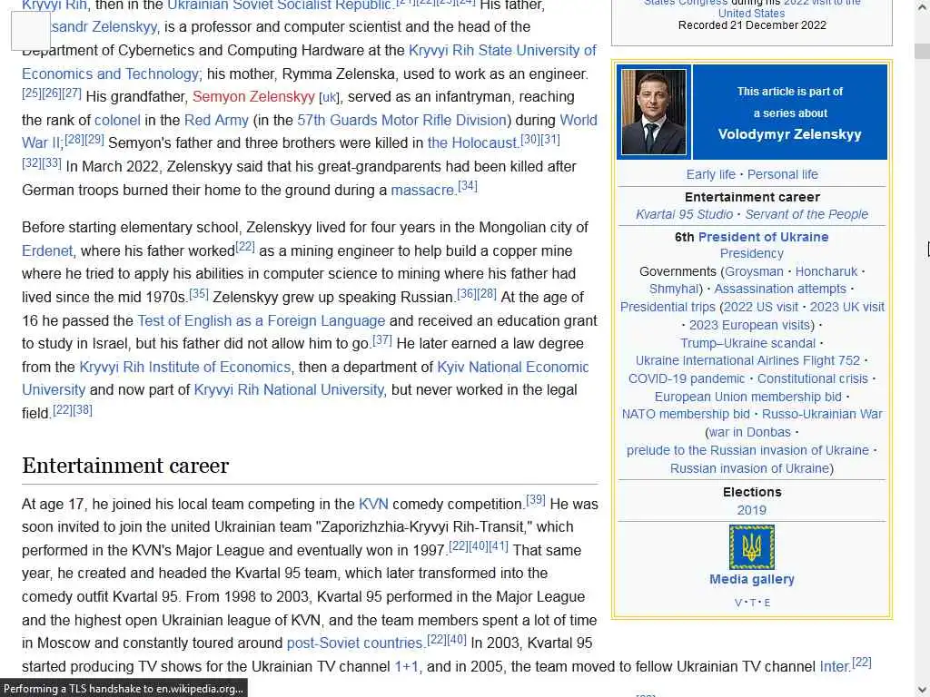Image resolution: width=930 pixels, height=697 pixels.
Task: Open NATO membership bid link
Action: [x=686, y=414]
